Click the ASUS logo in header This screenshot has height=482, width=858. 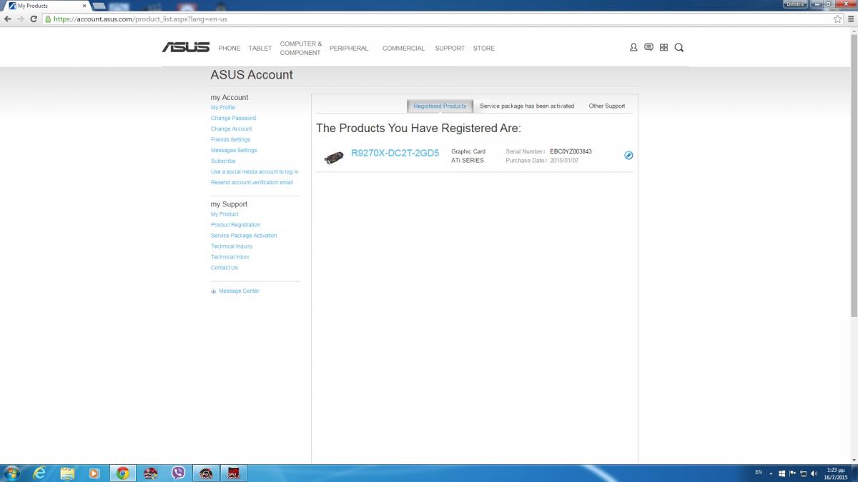pyautogui.click(x=186, y=47)
